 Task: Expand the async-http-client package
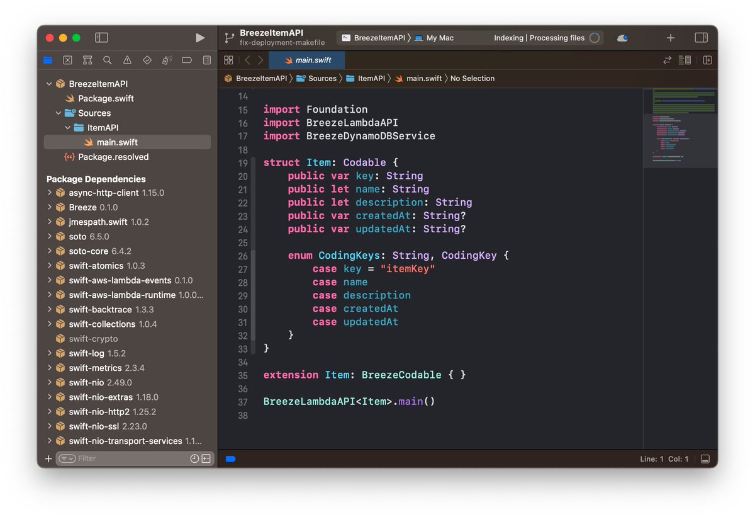pos(49,193)
